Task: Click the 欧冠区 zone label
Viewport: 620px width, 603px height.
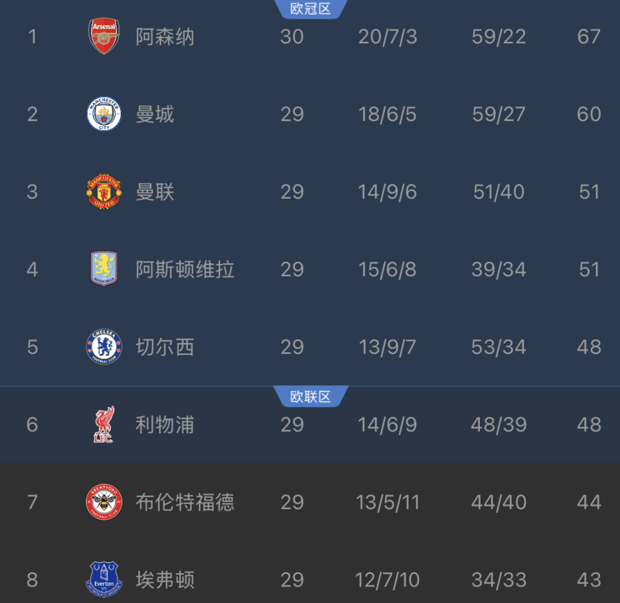Action: (x=311, y=8)
